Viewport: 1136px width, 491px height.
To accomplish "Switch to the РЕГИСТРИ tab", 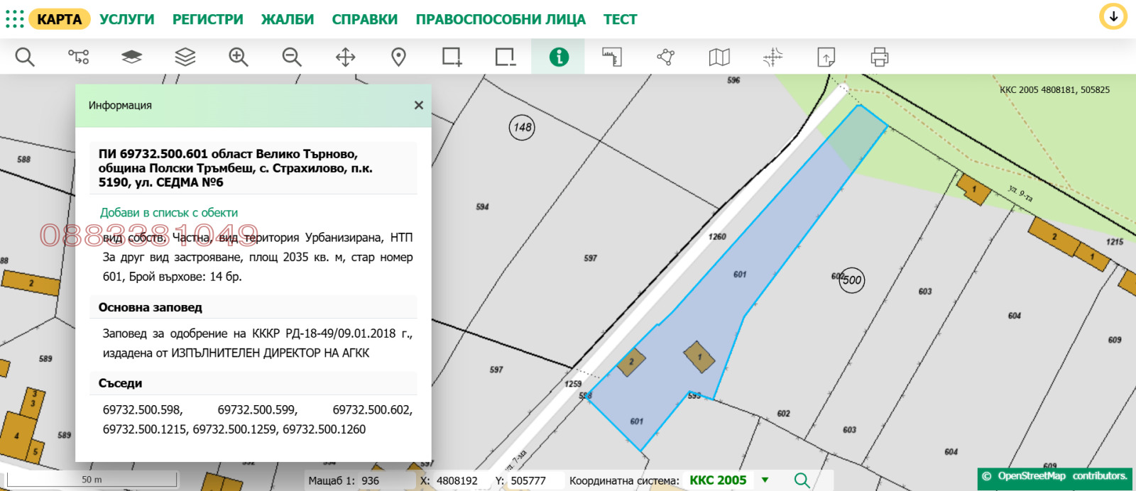I will point(207,19).
